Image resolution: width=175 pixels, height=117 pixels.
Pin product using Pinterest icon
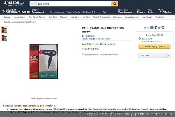(163, 28)
